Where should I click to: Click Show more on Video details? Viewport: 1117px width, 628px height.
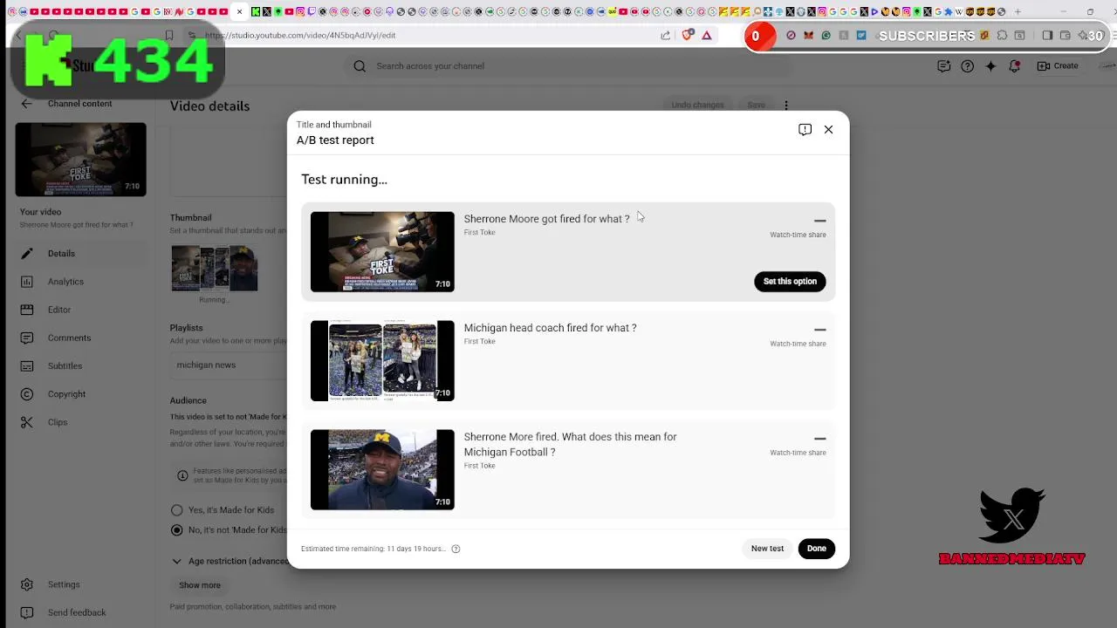point(200,585)
